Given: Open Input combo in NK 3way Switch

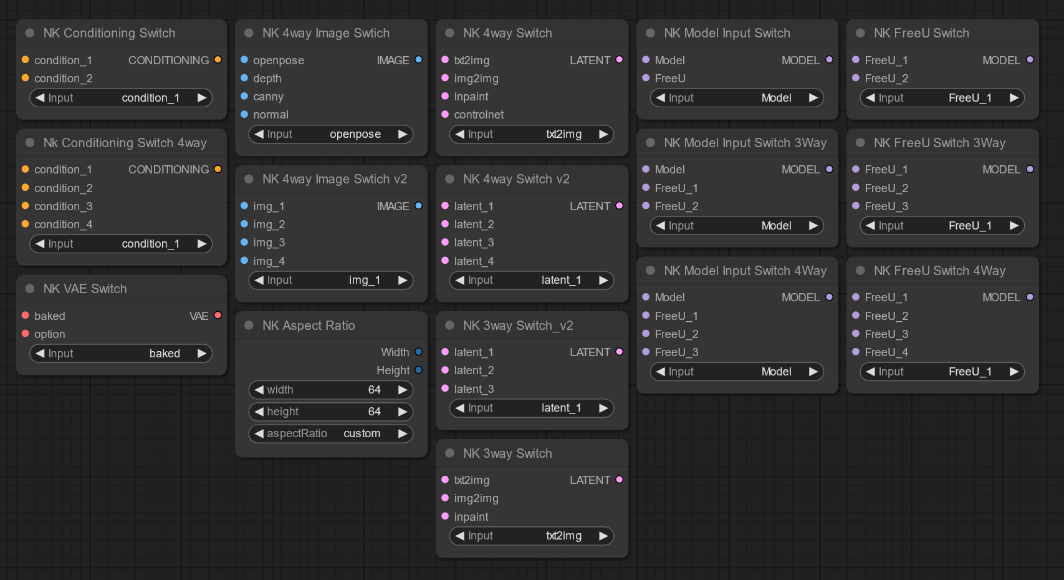Looking at the screenshot, I should tap(532, 536).
